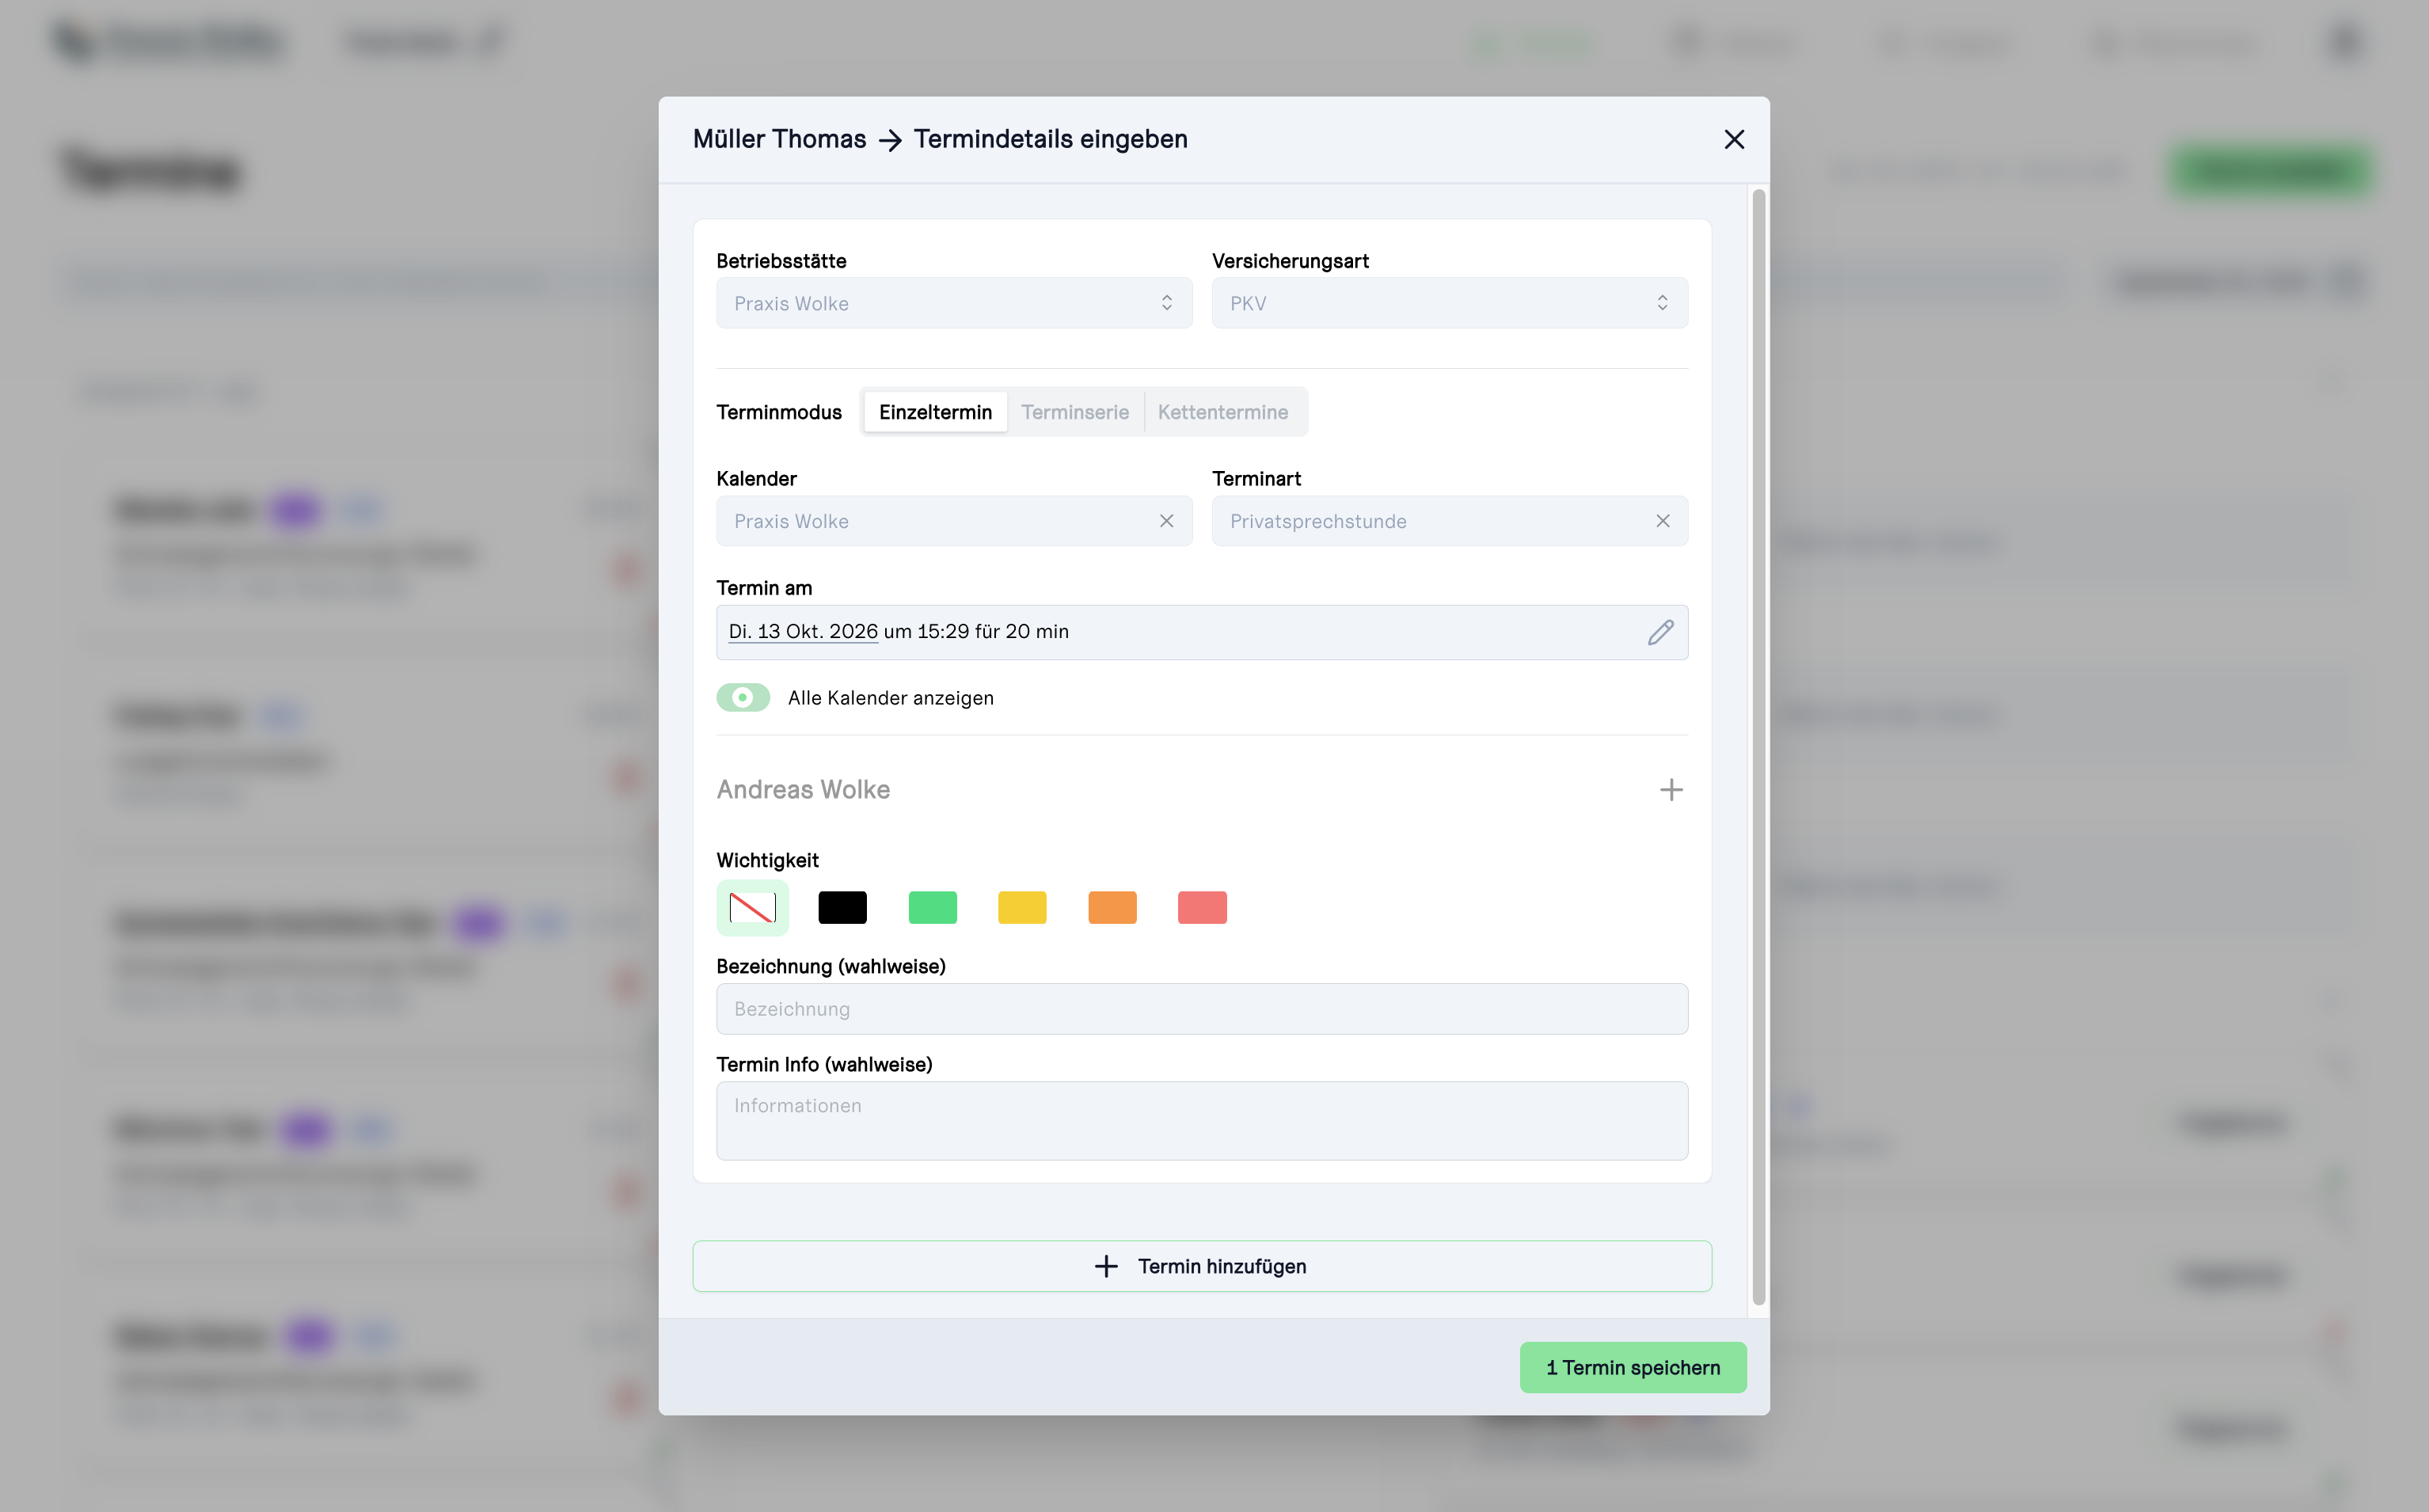Open the Kalender field Praxis Wolke
The width and height of the screenshot is (2429, 1512).
pos(953,521)
